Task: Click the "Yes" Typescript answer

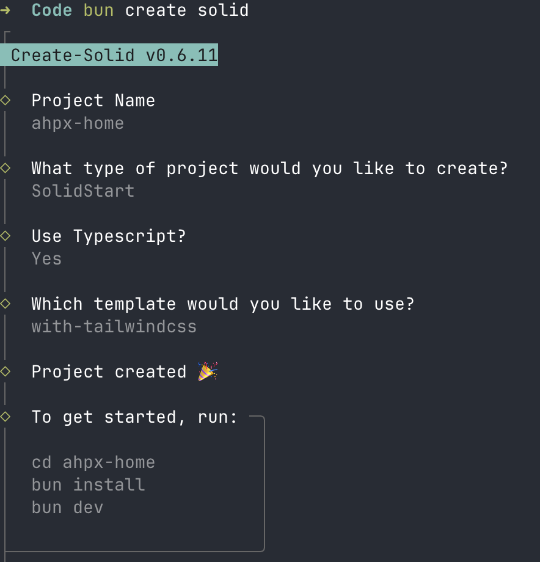Action: tap(46, 259)
